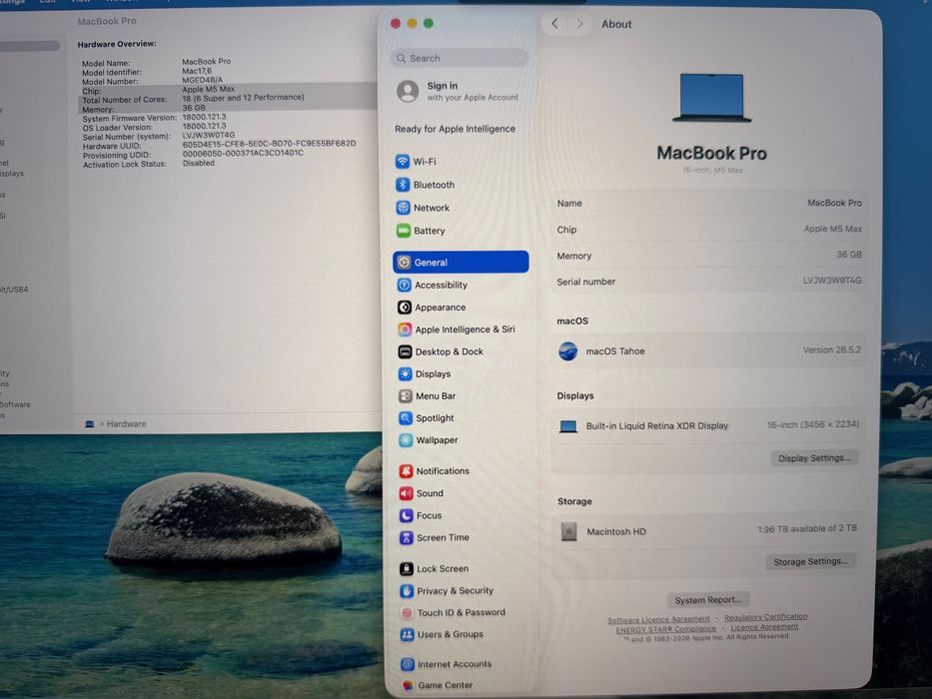932x699 pixels.
Task: Click the Memory value 36 GB in About
Action: [849, 255]
